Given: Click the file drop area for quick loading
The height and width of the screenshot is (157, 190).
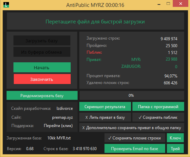Looking at the screenshot, I should pos(96,21).
